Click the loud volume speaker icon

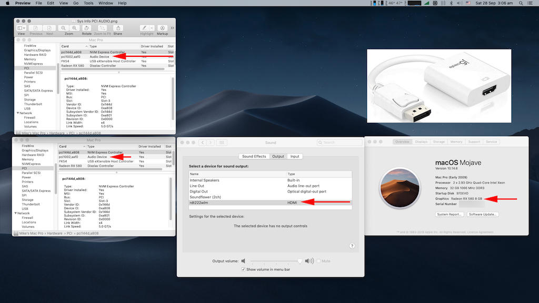tap(310, 261)
